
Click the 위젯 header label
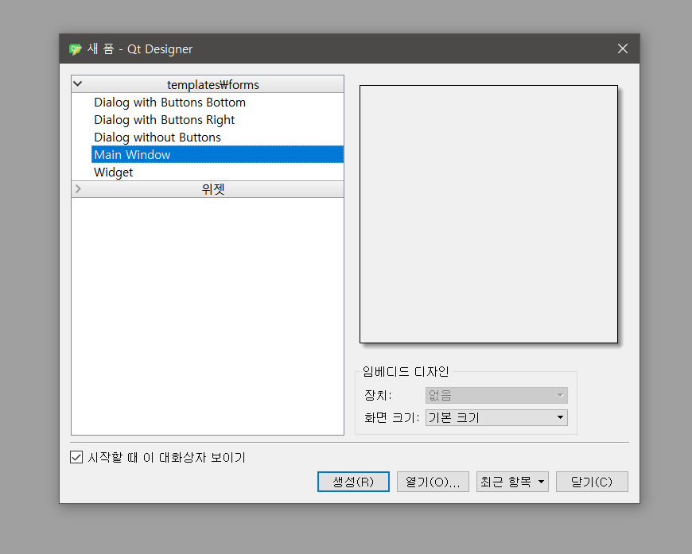pos(213,189)
